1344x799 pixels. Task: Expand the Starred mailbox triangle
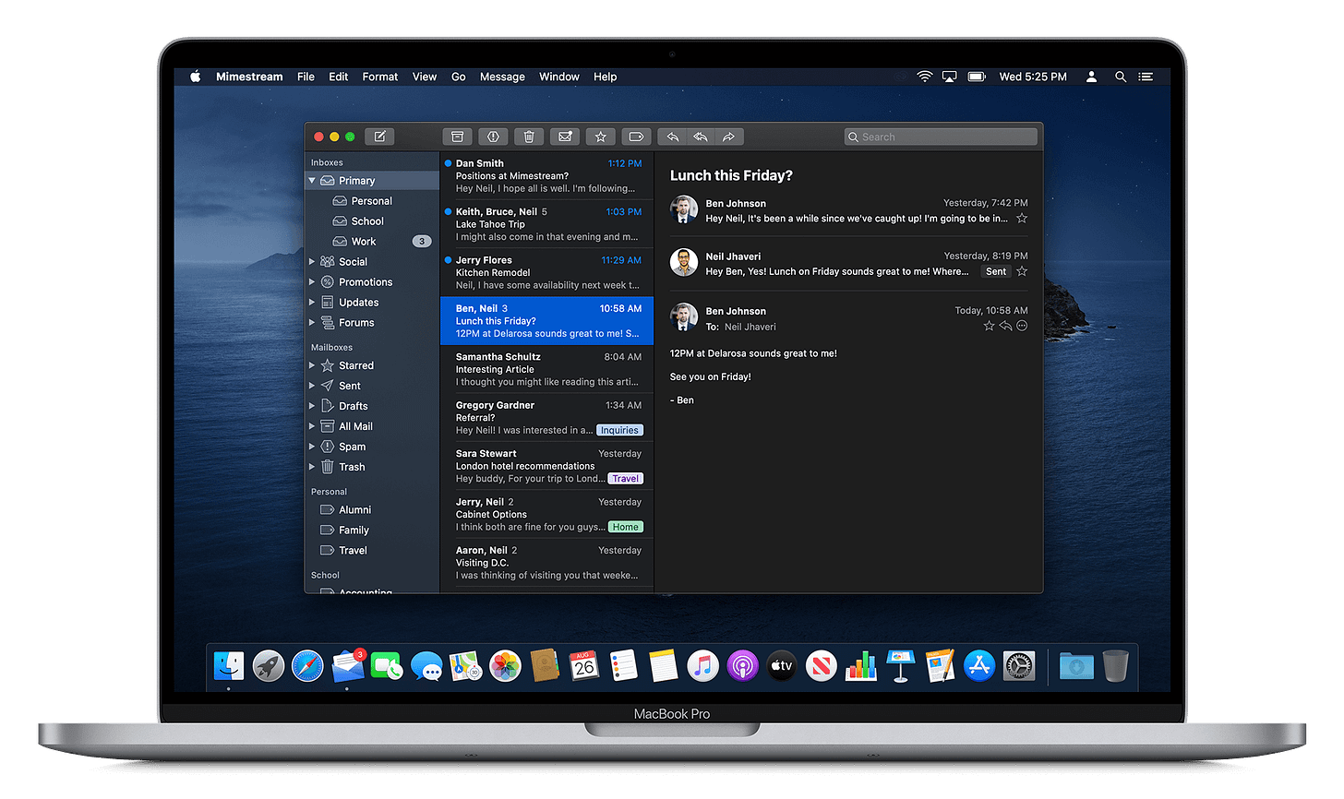point(312,365)
